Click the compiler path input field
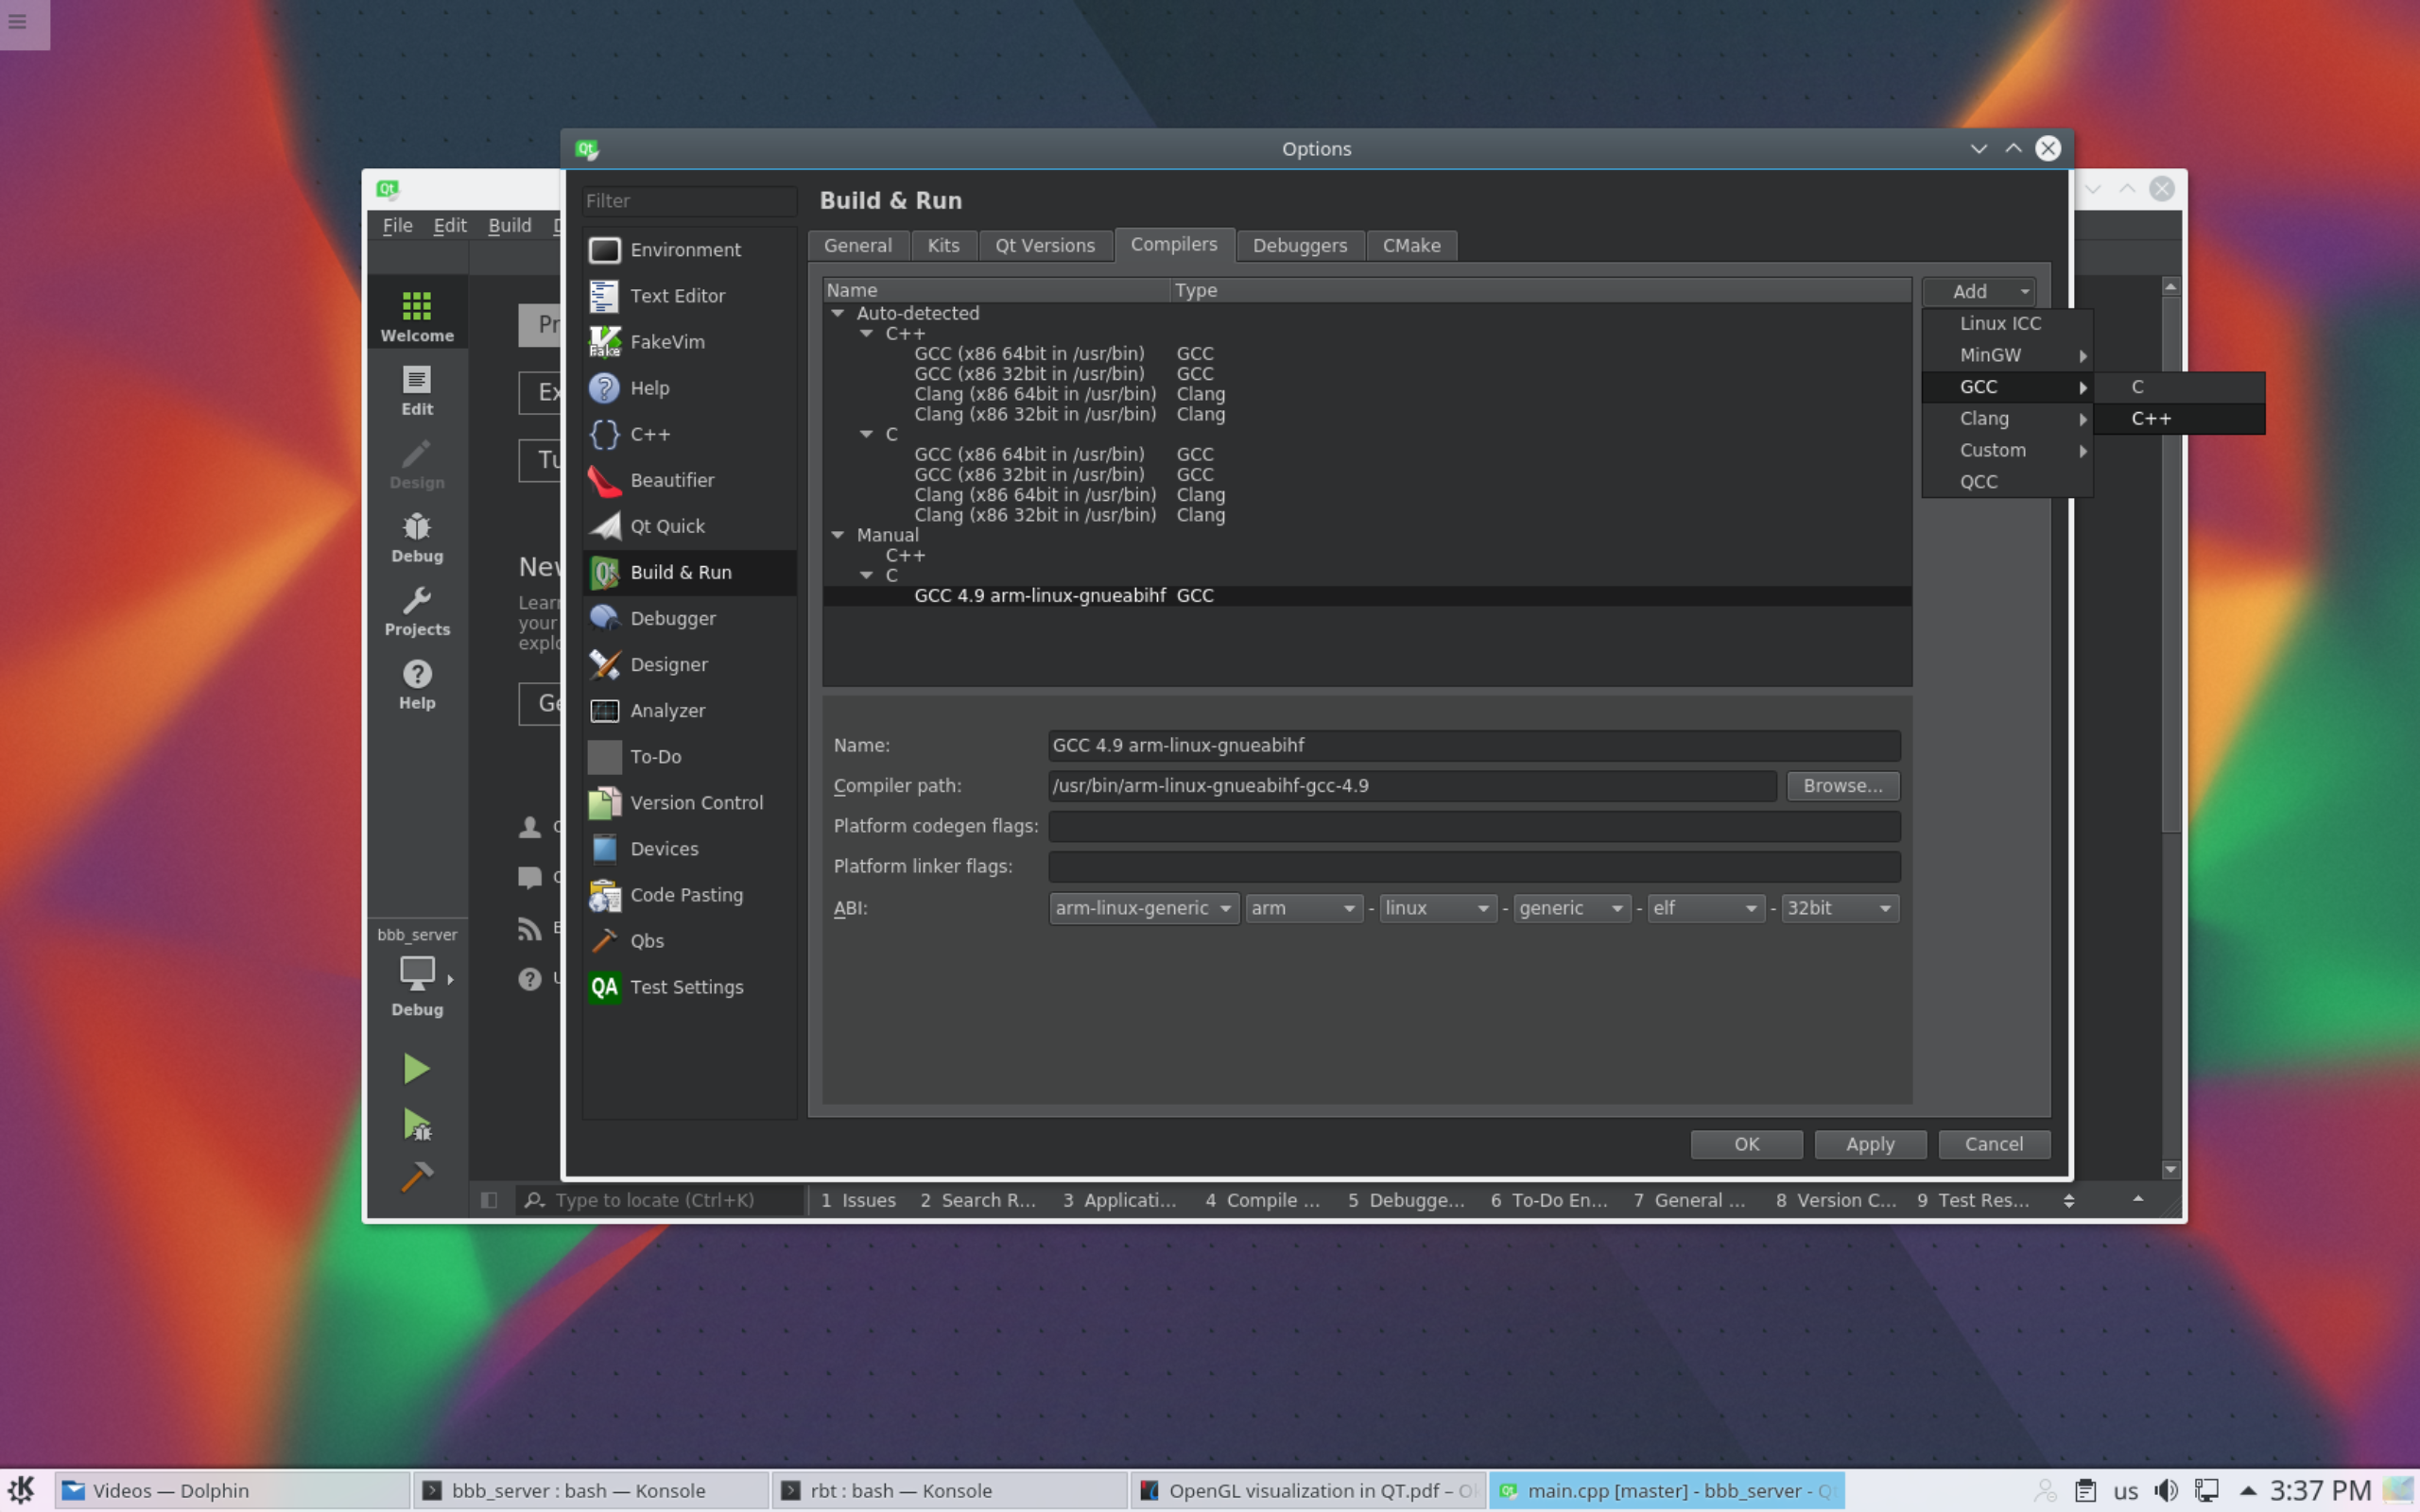This screenshot has height=1512, width=2420. (1409, 783)
